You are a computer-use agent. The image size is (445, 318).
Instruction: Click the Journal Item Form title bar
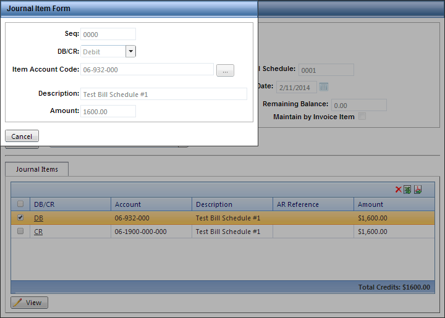(x=129, y=9)
